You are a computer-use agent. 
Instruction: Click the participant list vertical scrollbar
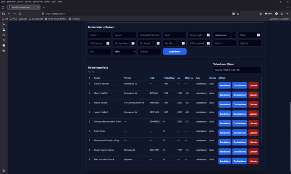261,110
